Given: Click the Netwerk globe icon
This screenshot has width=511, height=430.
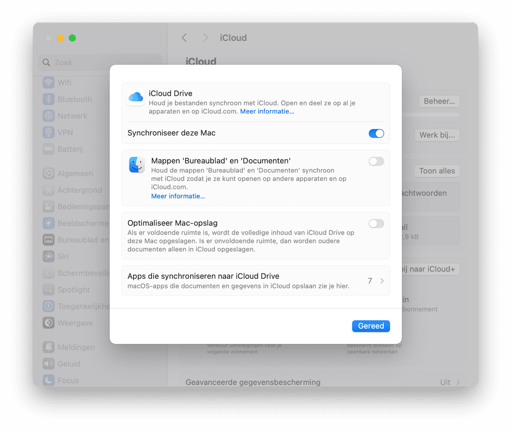Looking at the screenshot, I should [x=49, y=116].
